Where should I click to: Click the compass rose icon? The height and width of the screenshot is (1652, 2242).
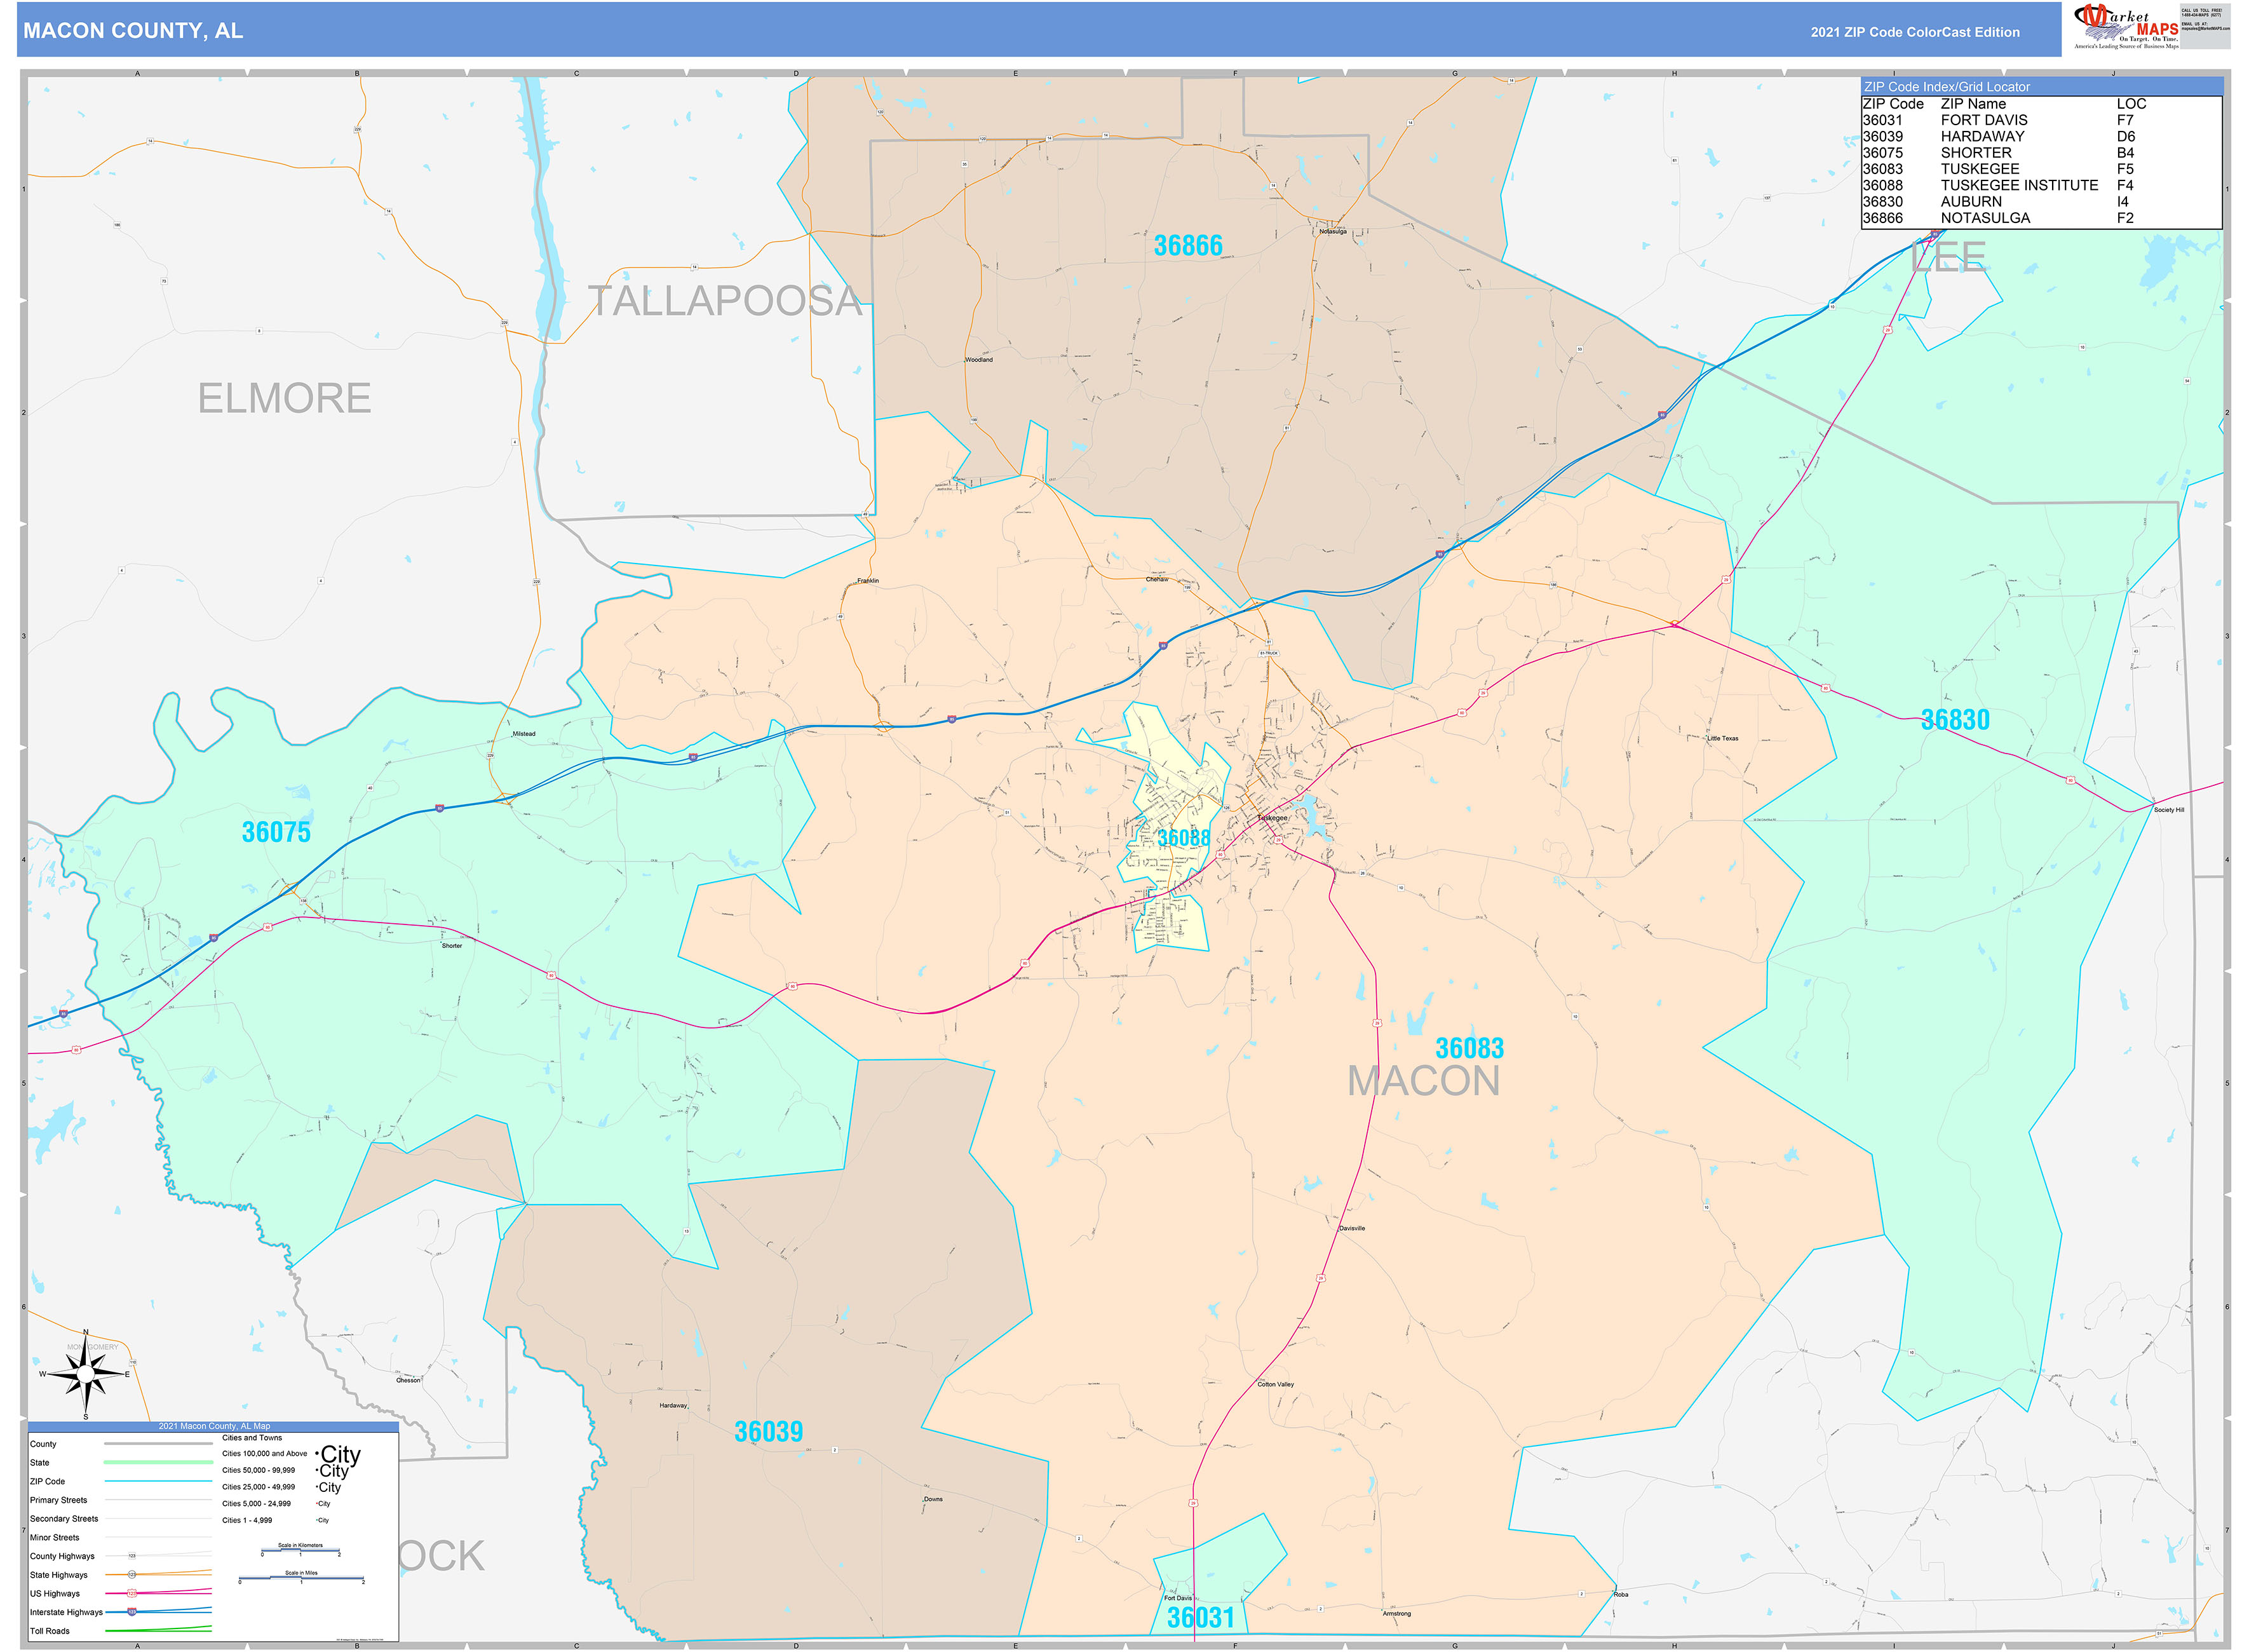[85, 1375]
